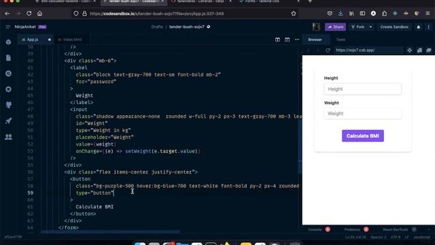Screen dimensions: 435x245
Task: Click the Drafts breadcrumb link
Action: point(157,27)
